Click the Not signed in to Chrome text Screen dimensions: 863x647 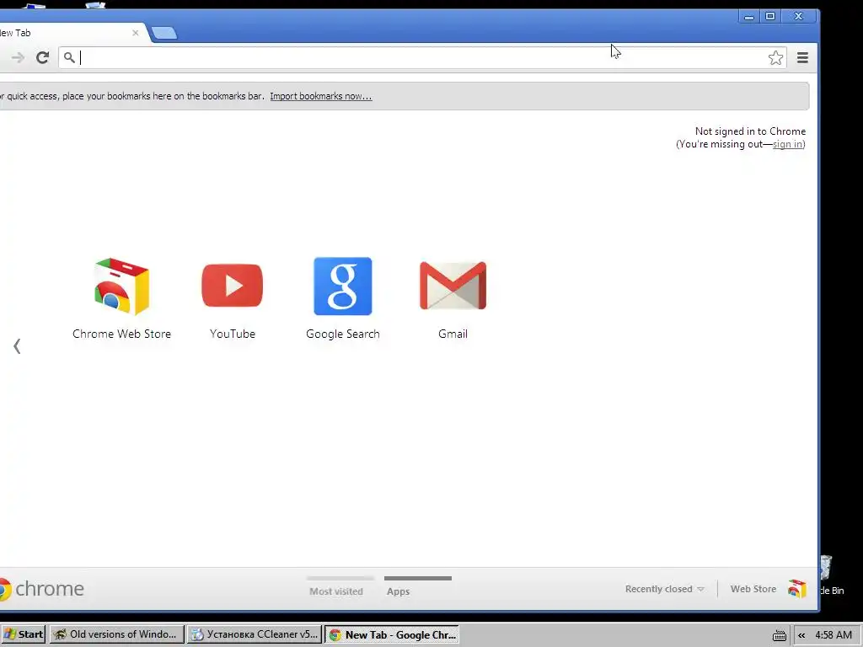750,131
